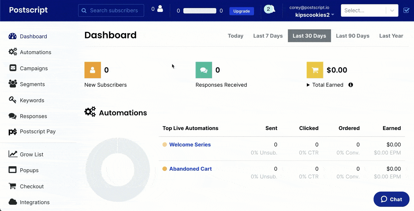Click the Integrations cloud icon

coord(13,202)
